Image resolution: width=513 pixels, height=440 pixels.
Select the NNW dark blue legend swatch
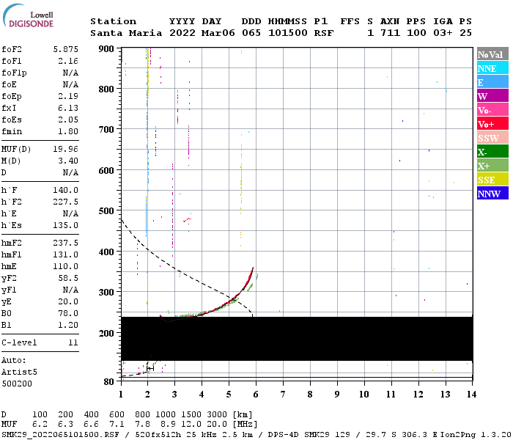tap(492, 193)
